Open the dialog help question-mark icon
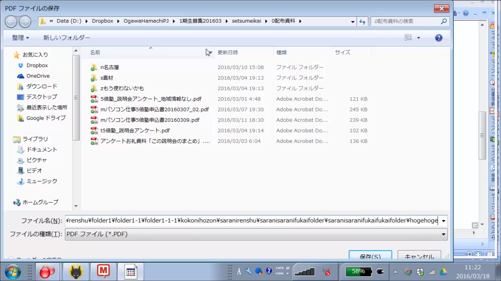This screenshot has height=281, width=501. point(439,38)
